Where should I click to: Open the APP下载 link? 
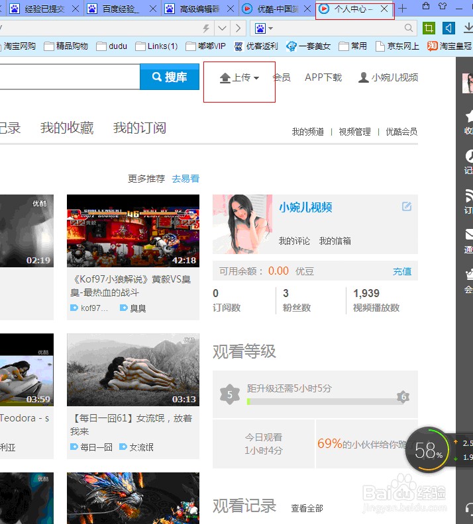point(323,77)
